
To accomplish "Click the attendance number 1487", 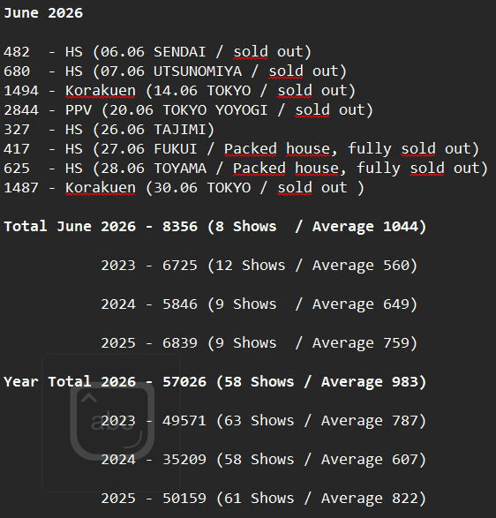I will pyautogui.click(x=21, y=188).
